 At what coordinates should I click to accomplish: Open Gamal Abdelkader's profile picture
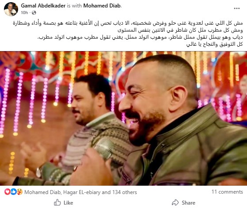pos(11,9)
